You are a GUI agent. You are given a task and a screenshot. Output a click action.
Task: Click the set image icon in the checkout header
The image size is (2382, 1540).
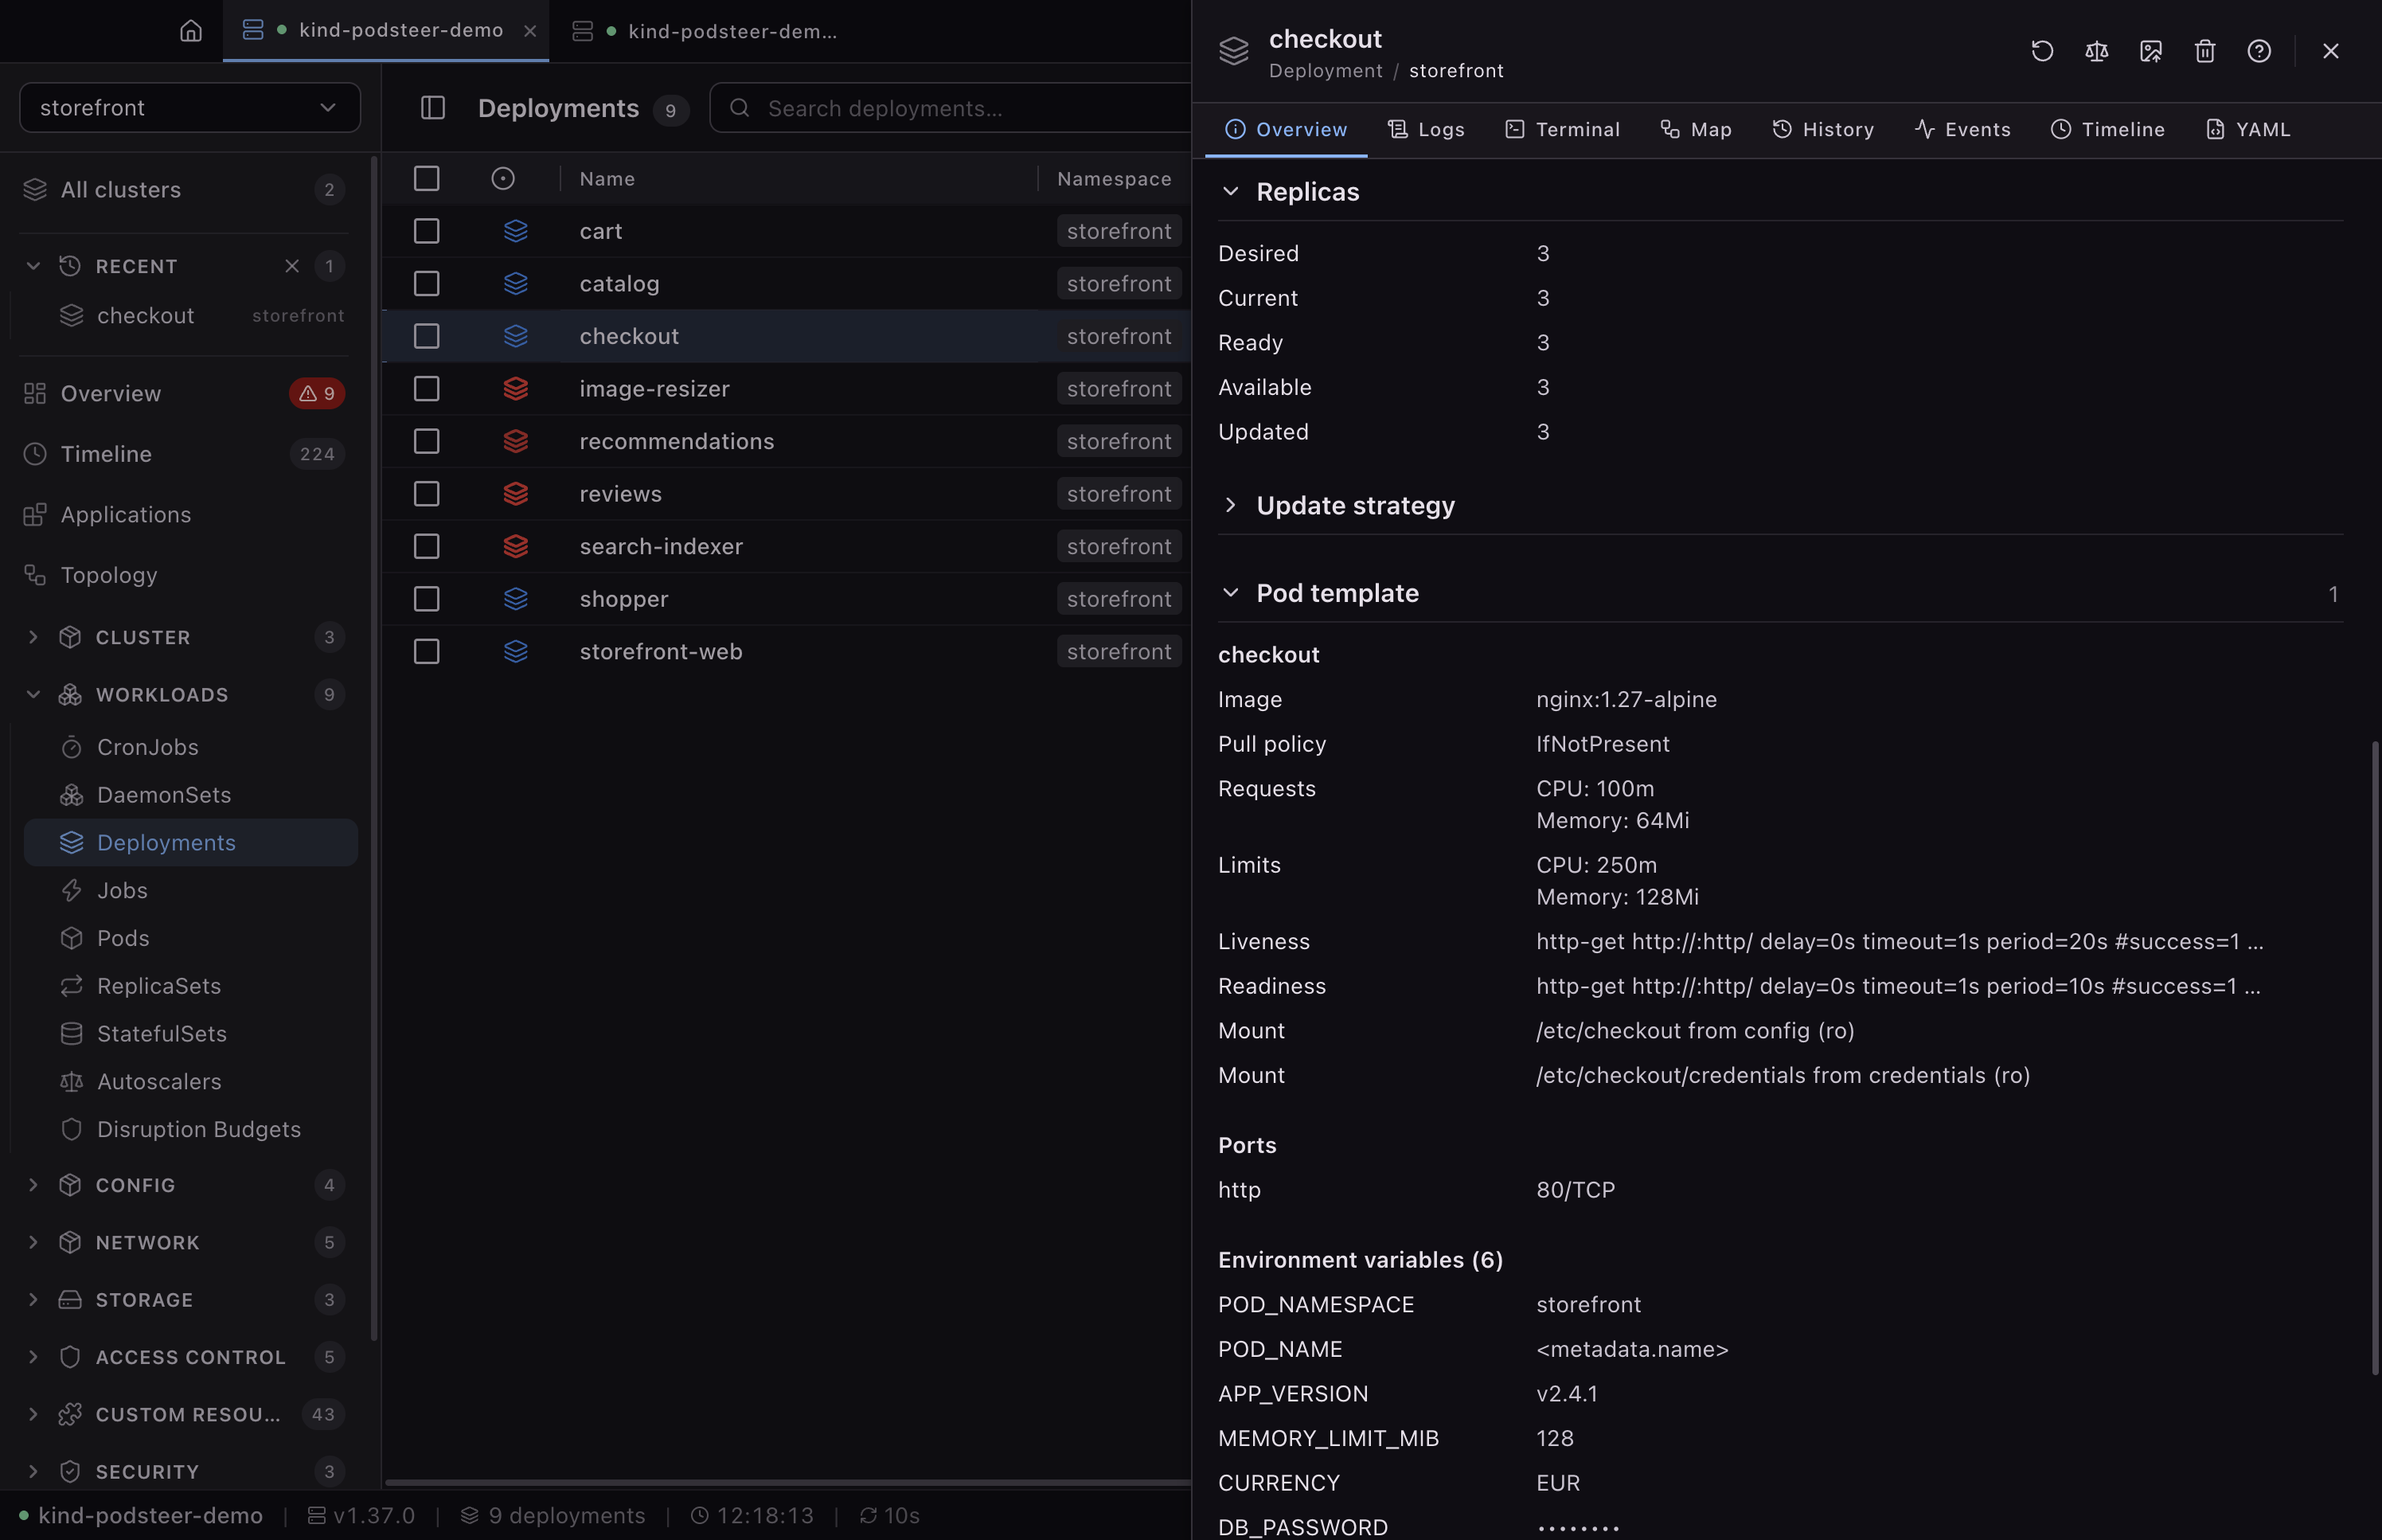pos(2151,51)
